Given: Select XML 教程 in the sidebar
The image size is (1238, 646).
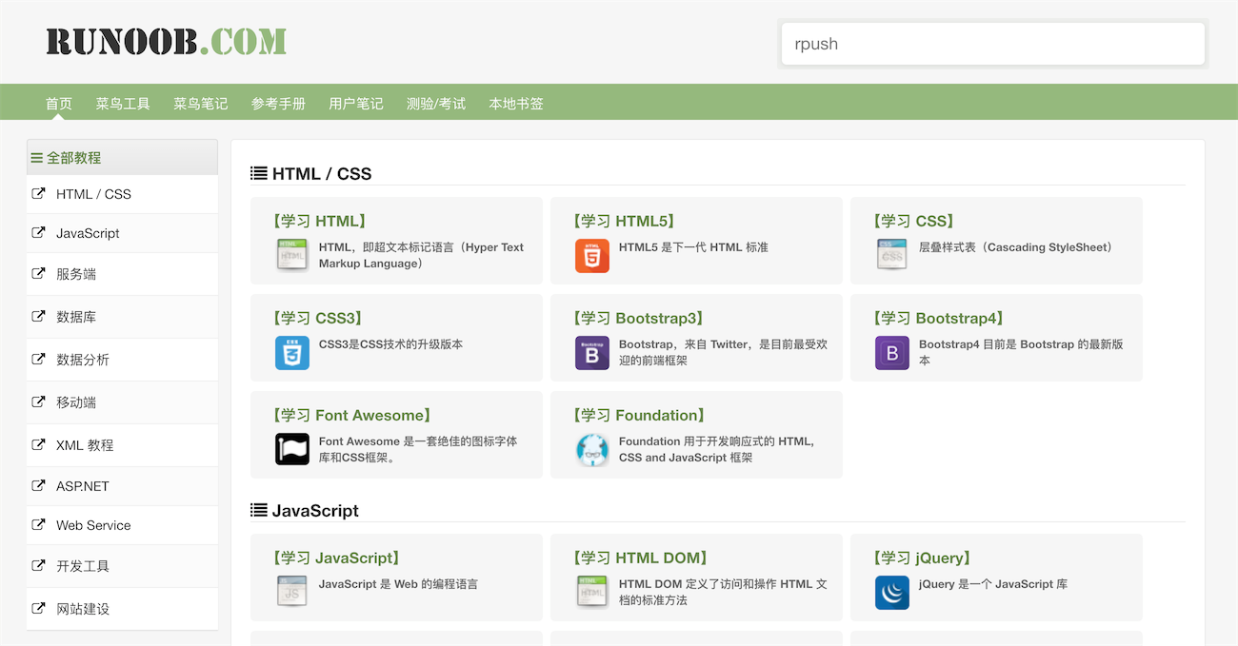Looking at the screenshot, I should coord(122,445).
